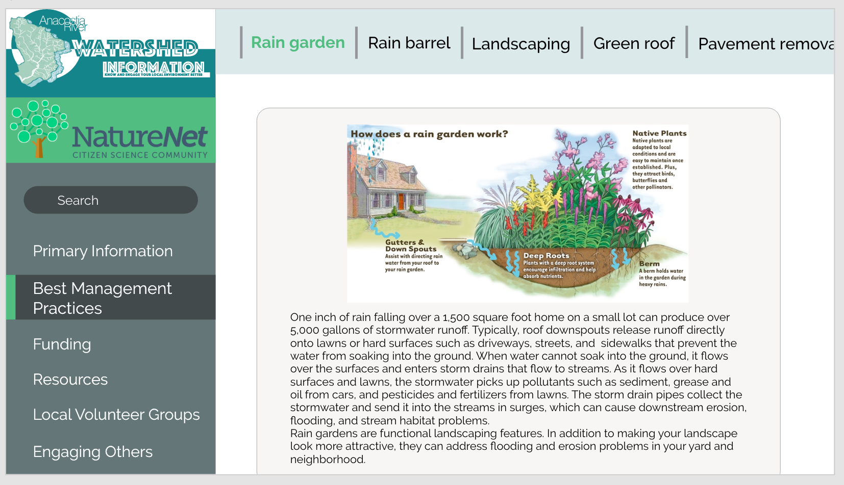844x485 pixels.
Task: Go to the Resources section
Action: click(x=70, y=380)
